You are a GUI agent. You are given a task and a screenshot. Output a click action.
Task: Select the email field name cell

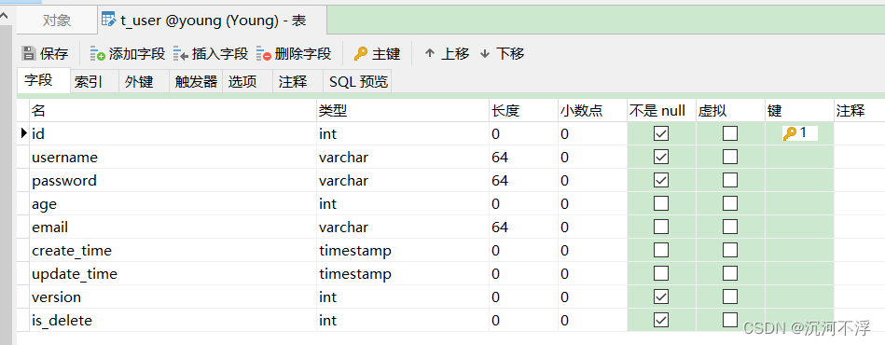173,227
